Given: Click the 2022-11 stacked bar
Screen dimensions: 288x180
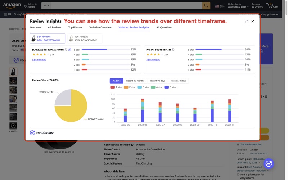Looking at the screenshot, I should click(230, 111).
